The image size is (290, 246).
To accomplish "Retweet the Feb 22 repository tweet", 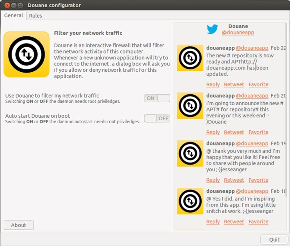I will 234,85.
